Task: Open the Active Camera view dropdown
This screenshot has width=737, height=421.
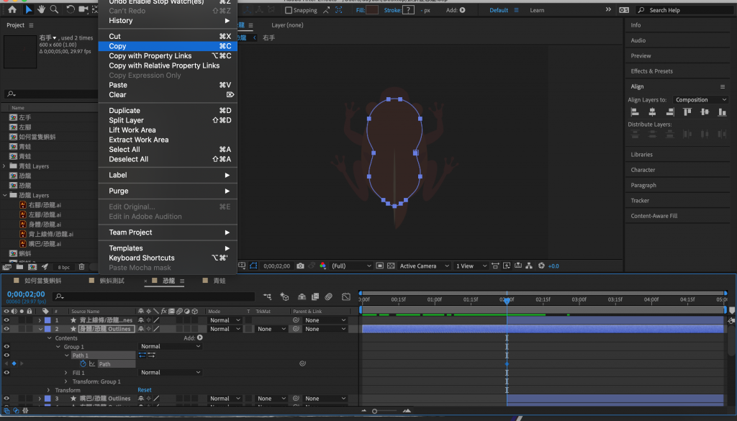Action: click(422, 266)
